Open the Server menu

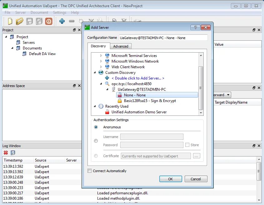[x=20, y=13]
